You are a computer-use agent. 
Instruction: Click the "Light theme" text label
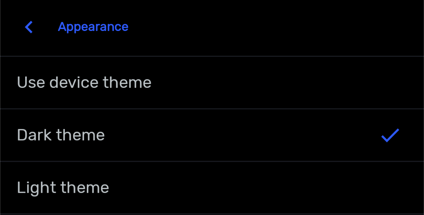(63, 188)
